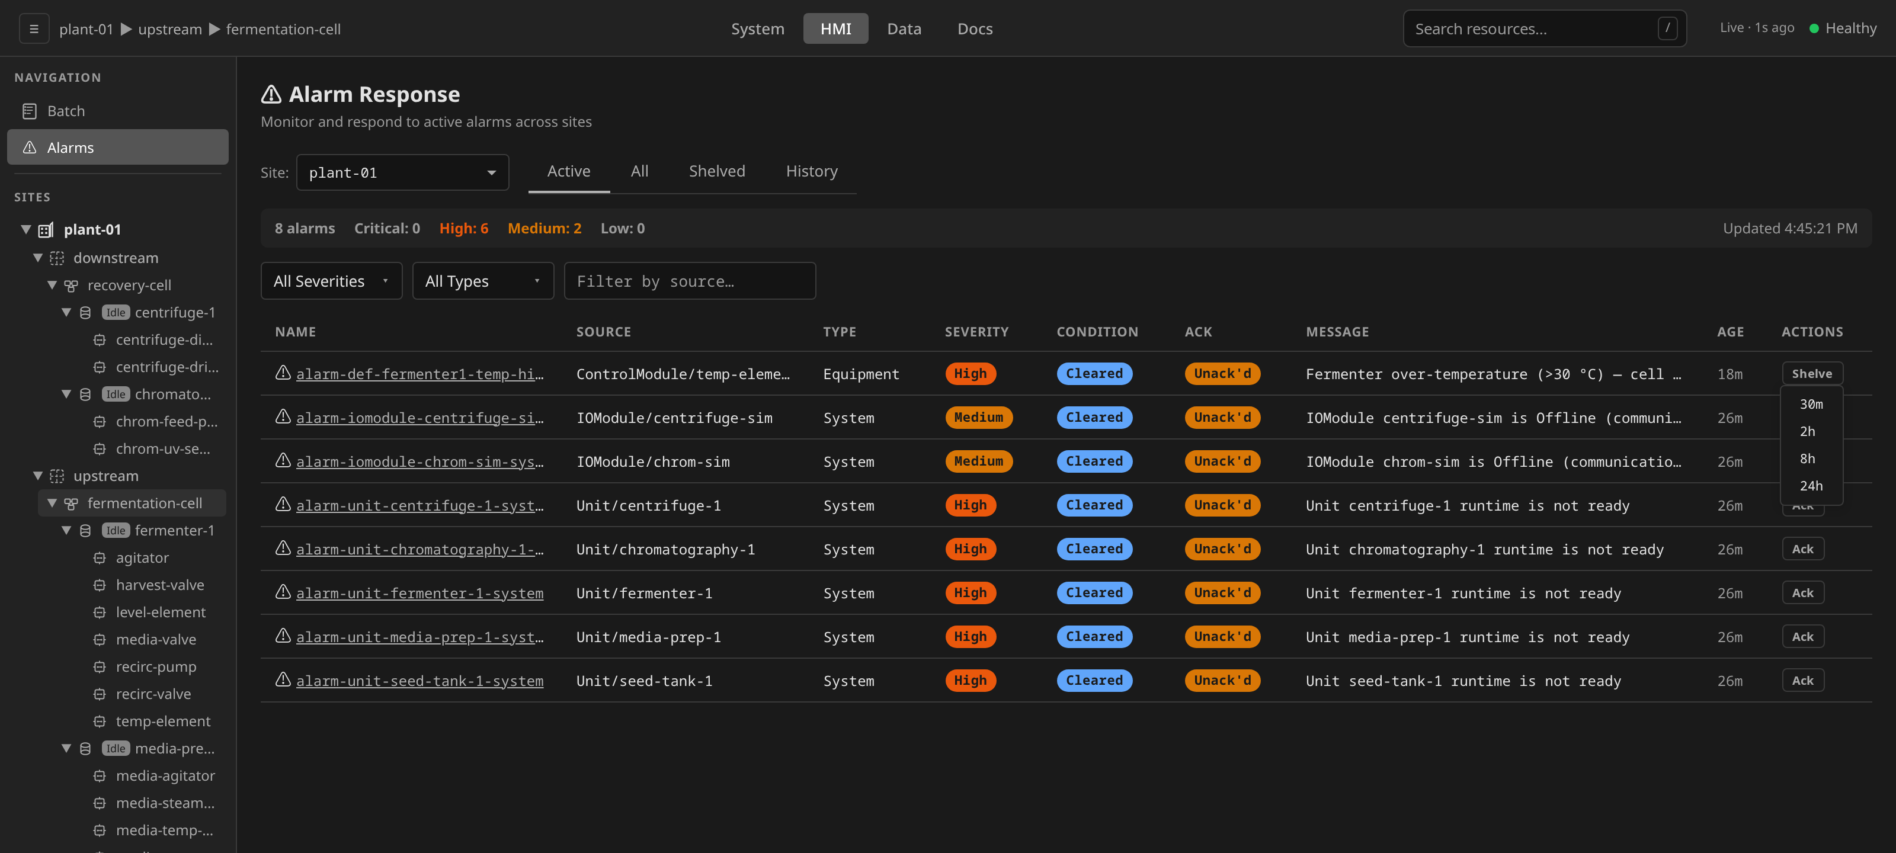
Task: Collapse the downstream tree node
Action: click(x=37, y=258)
